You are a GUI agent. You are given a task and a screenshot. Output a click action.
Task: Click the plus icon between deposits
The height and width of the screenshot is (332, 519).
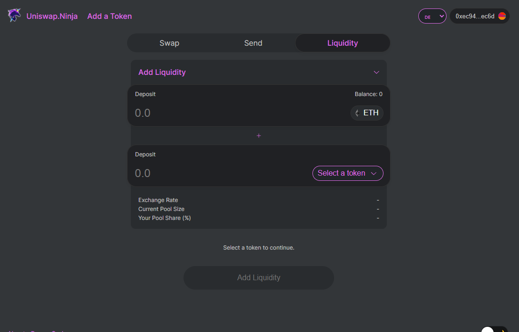click(259, 136)
